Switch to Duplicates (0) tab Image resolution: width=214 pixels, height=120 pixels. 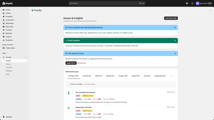point(160,76)
